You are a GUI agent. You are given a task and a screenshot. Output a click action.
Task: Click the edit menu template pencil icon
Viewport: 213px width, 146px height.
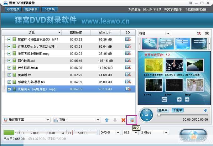[207, 34]
